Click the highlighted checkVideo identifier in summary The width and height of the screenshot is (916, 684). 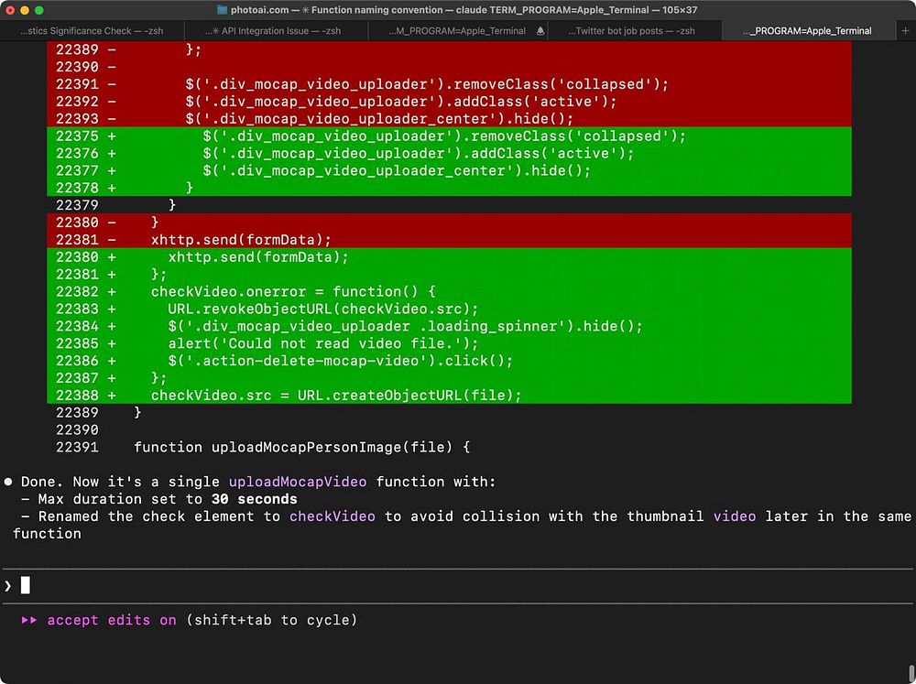[x=333, y=516]
